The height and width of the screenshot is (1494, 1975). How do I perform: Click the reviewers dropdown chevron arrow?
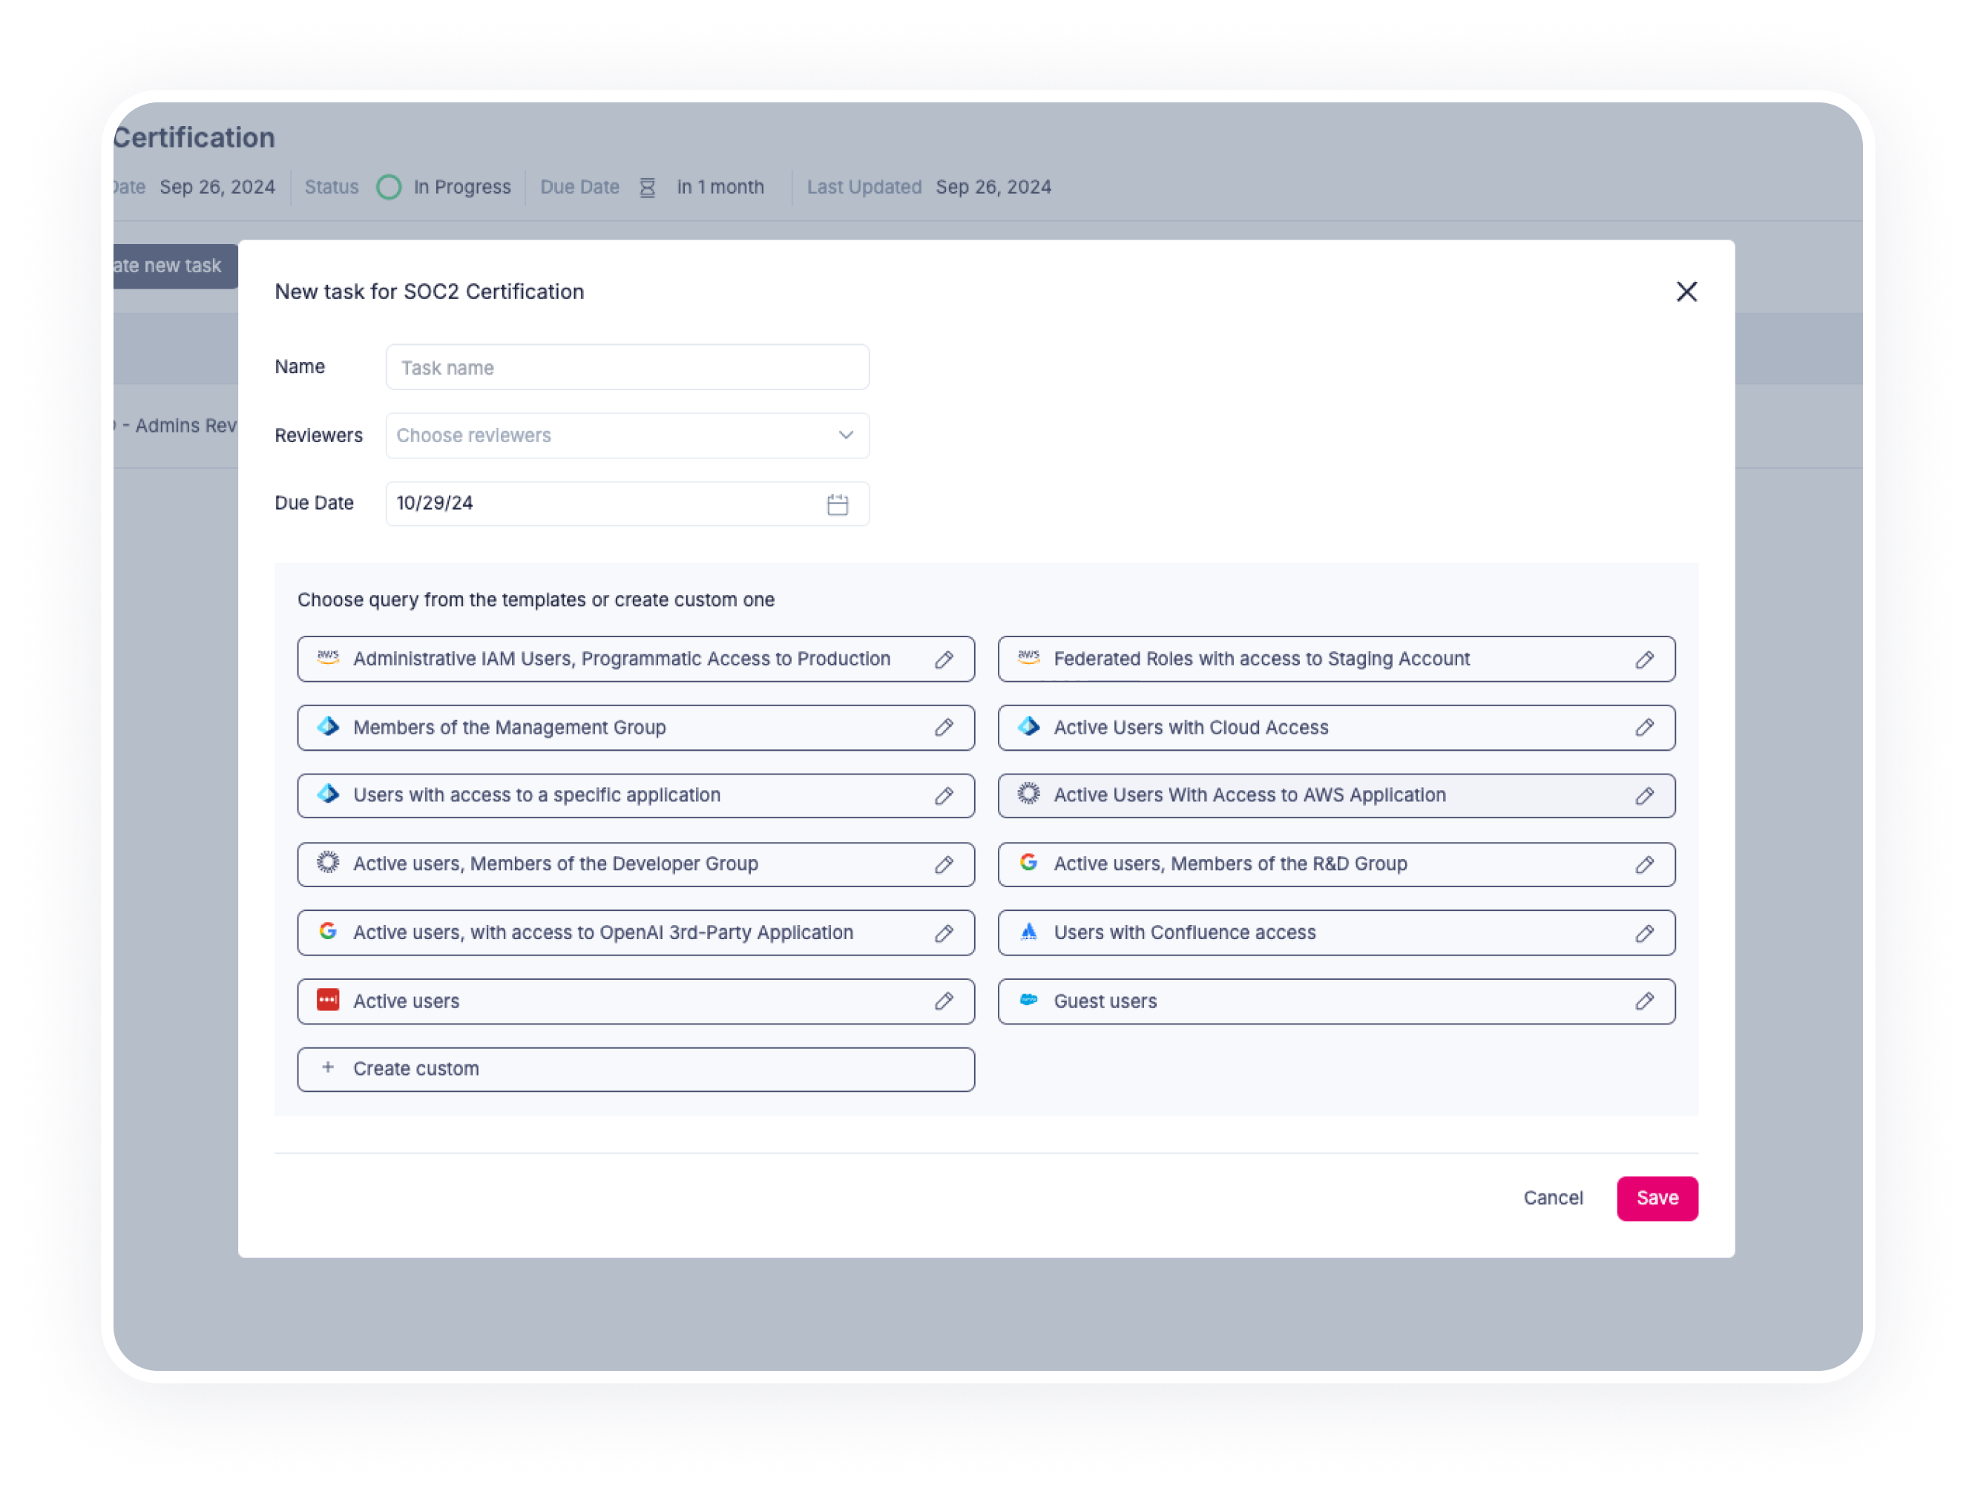point(846,435)
